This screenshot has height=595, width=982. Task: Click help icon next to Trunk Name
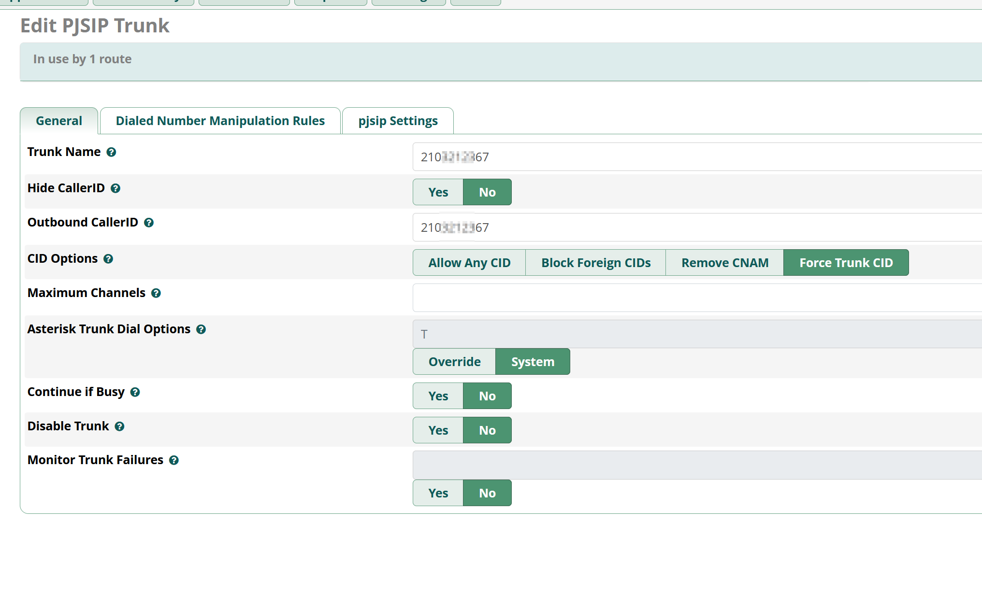tap(111, 152)
